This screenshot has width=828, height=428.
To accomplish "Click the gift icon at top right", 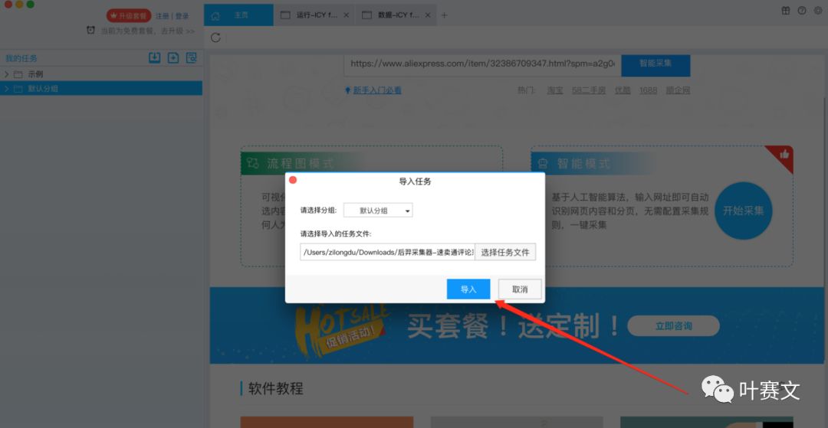I will coord(786,11).
